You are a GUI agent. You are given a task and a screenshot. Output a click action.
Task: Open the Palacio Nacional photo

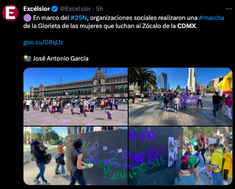pyautogui.click(x=76, y=97)
